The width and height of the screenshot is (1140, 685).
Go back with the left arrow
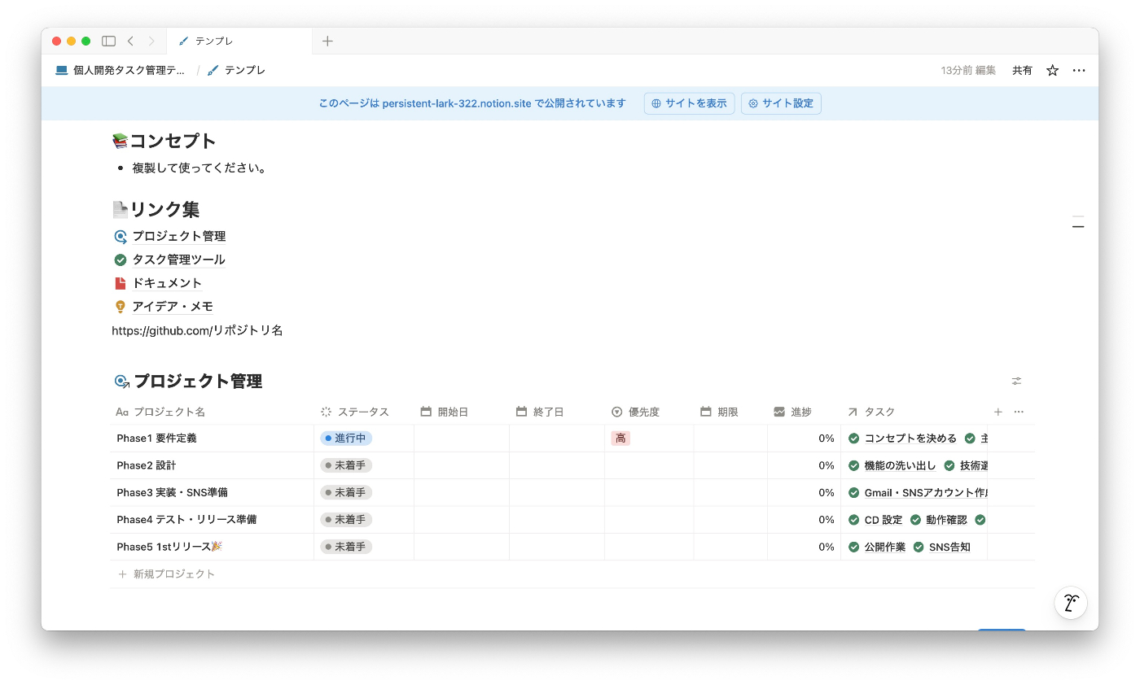pyautogui.click(x=130, y=41)
